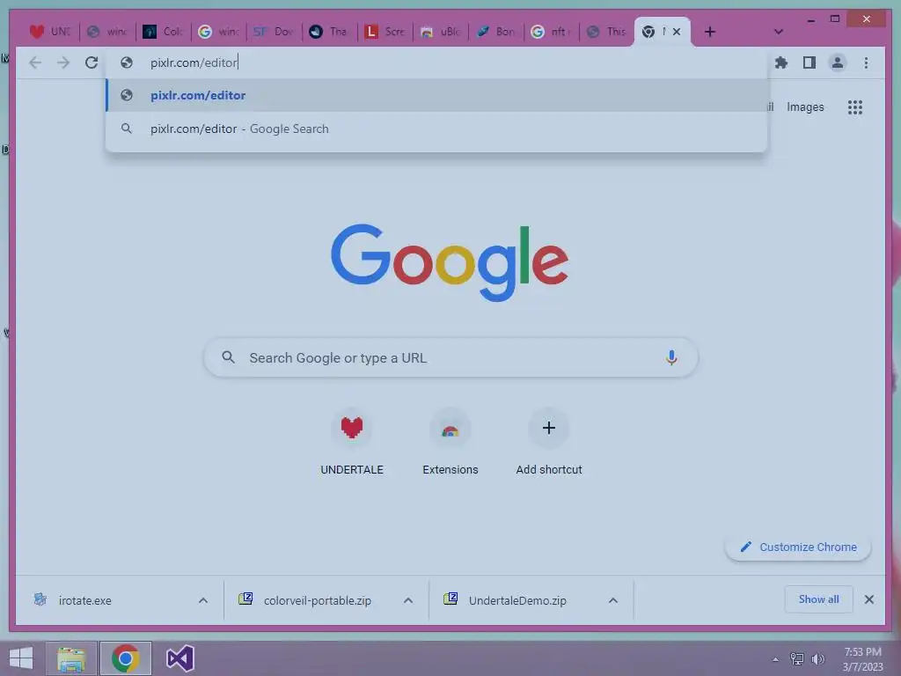Open the Chrome three-dot menu
The image size is (901, 676).
tap(866, 62)
